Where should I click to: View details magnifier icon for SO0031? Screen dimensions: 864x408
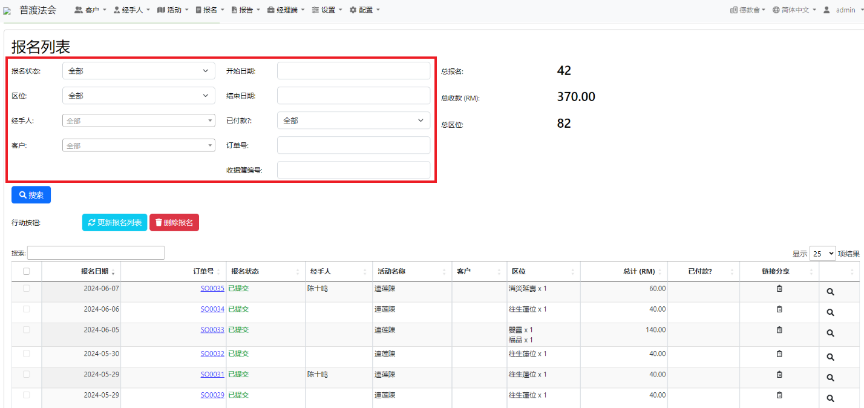point(831,378)
